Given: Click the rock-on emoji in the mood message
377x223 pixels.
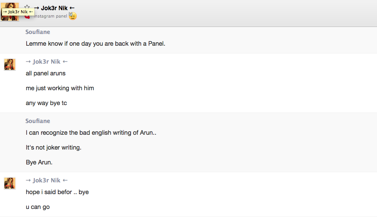Looking at the screenshot, I should tap(73, 16).
